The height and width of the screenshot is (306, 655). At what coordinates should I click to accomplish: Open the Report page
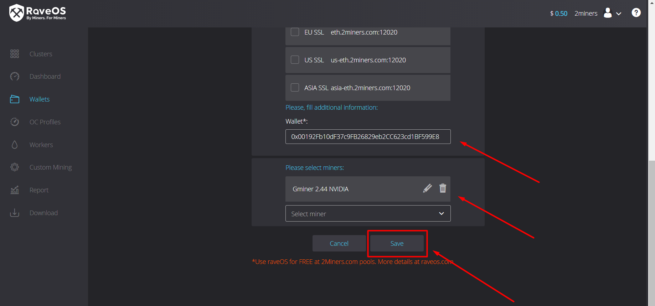click(x=39, y=190)
